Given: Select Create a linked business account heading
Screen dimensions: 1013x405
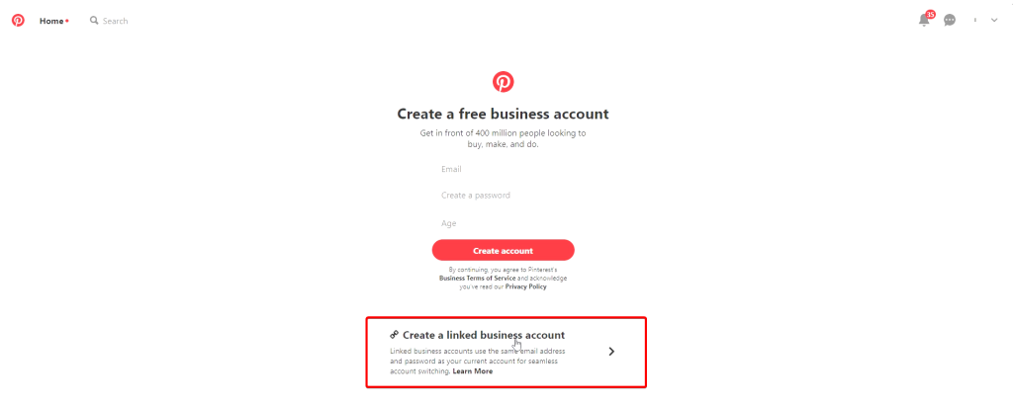Looking at the screenshot, I should coord(484,335).
